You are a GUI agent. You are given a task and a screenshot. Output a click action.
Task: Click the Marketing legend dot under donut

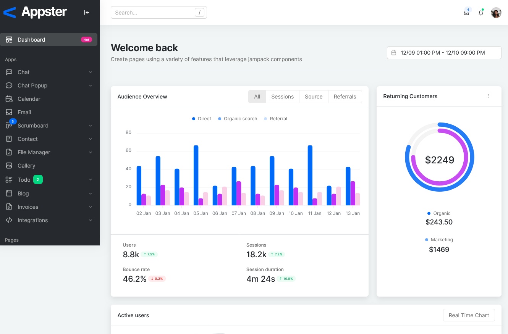click(x=427, y=240)
